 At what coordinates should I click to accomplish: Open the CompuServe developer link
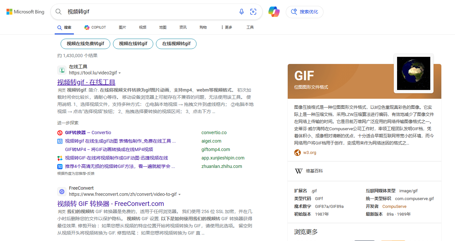point(394,206)
